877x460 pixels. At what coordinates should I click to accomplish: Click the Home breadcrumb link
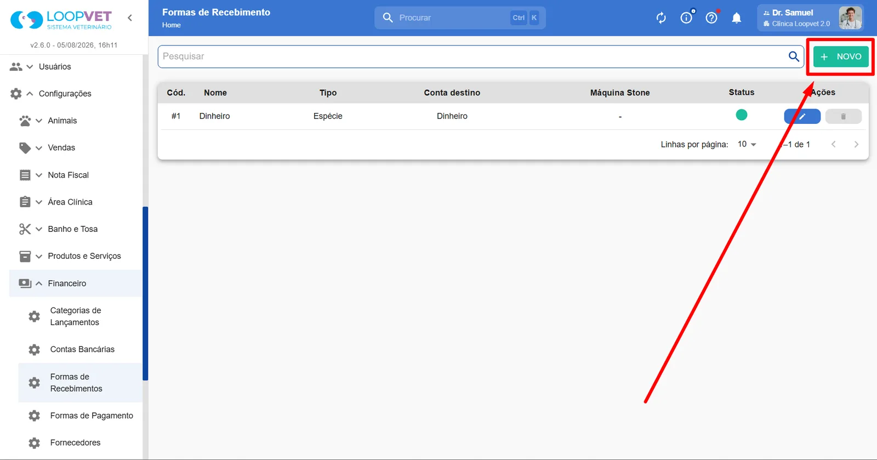172,25
